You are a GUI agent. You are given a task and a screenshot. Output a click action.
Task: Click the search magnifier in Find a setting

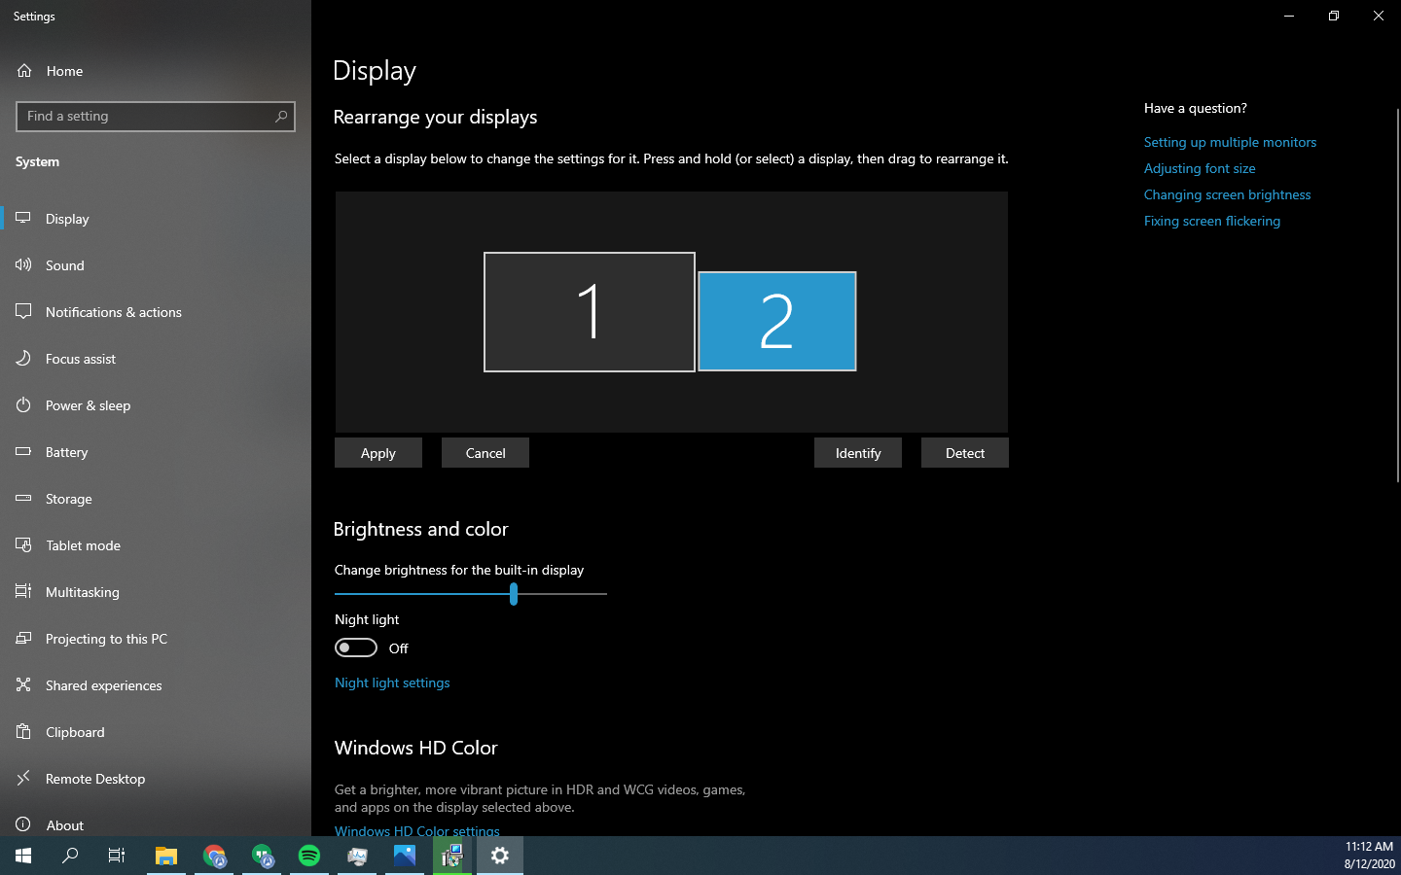click(x=281, y=117)
